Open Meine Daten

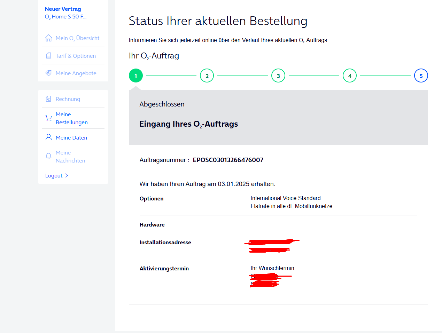point(71,137)
